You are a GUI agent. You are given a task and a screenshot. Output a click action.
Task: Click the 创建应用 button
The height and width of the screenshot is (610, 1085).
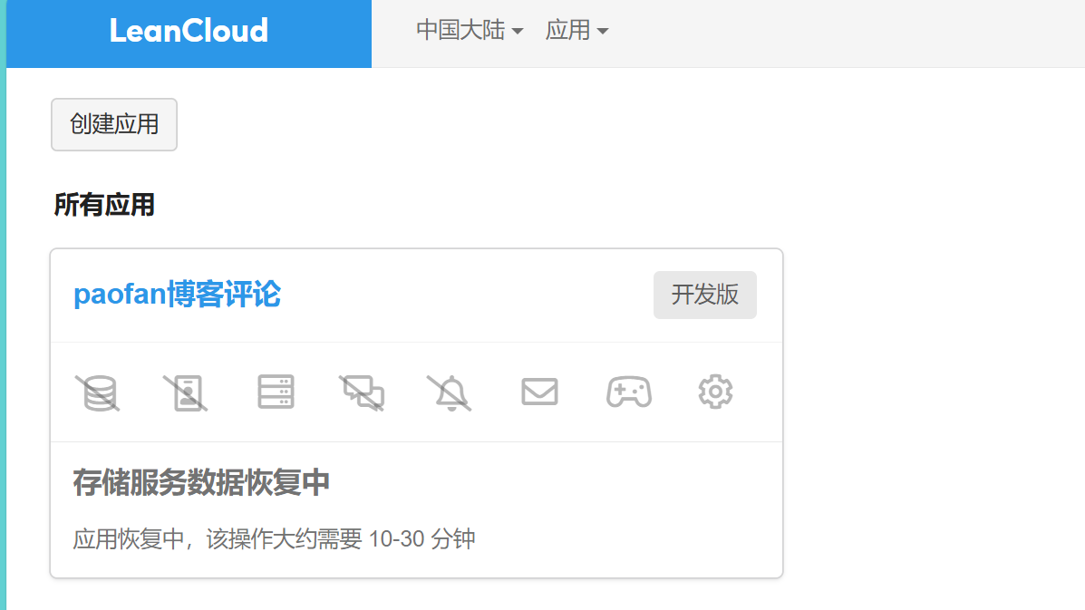(x=114, y=124)
